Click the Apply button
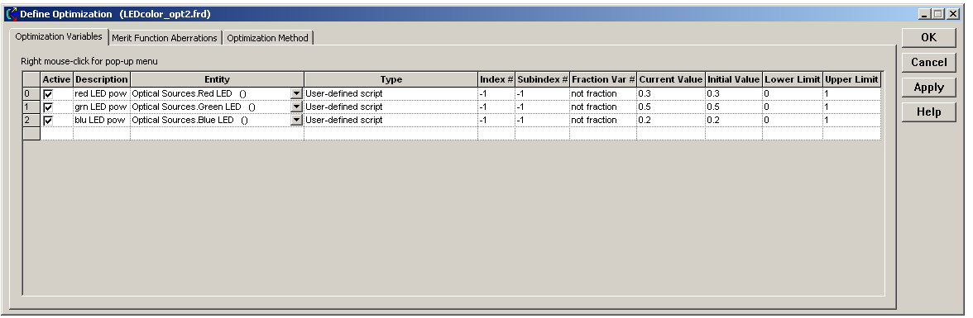Screen dimensions: 973x318 coord(929,88)
